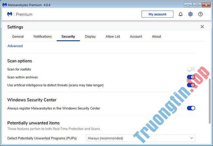This screenshot has height=146, width=213.
Task: View the About tab
Action: 156,37
